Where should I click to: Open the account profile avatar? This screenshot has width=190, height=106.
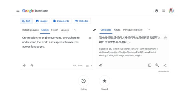tap(171, 11)
